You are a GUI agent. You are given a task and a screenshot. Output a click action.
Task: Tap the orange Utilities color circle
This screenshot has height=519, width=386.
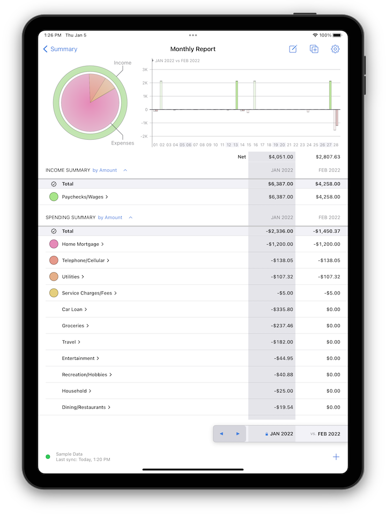(54, 277)
